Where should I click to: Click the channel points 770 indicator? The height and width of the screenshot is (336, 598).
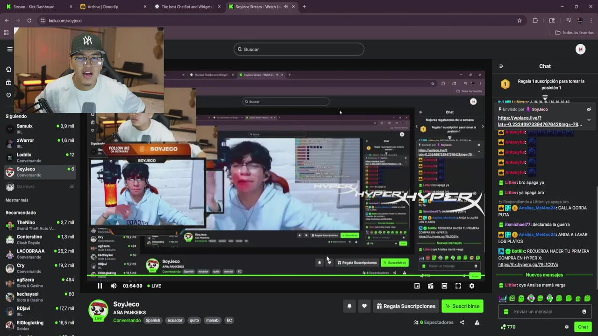(508, 327)
